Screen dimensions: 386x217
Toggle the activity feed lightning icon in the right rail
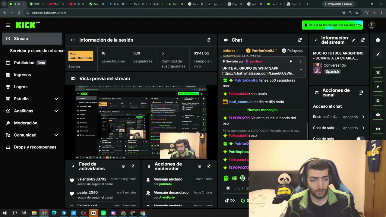(378, 86)
